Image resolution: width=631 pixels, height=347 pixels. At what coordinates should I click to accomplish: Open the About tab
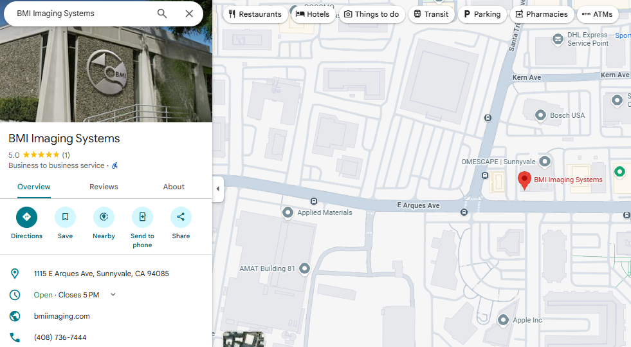(174, 187)
